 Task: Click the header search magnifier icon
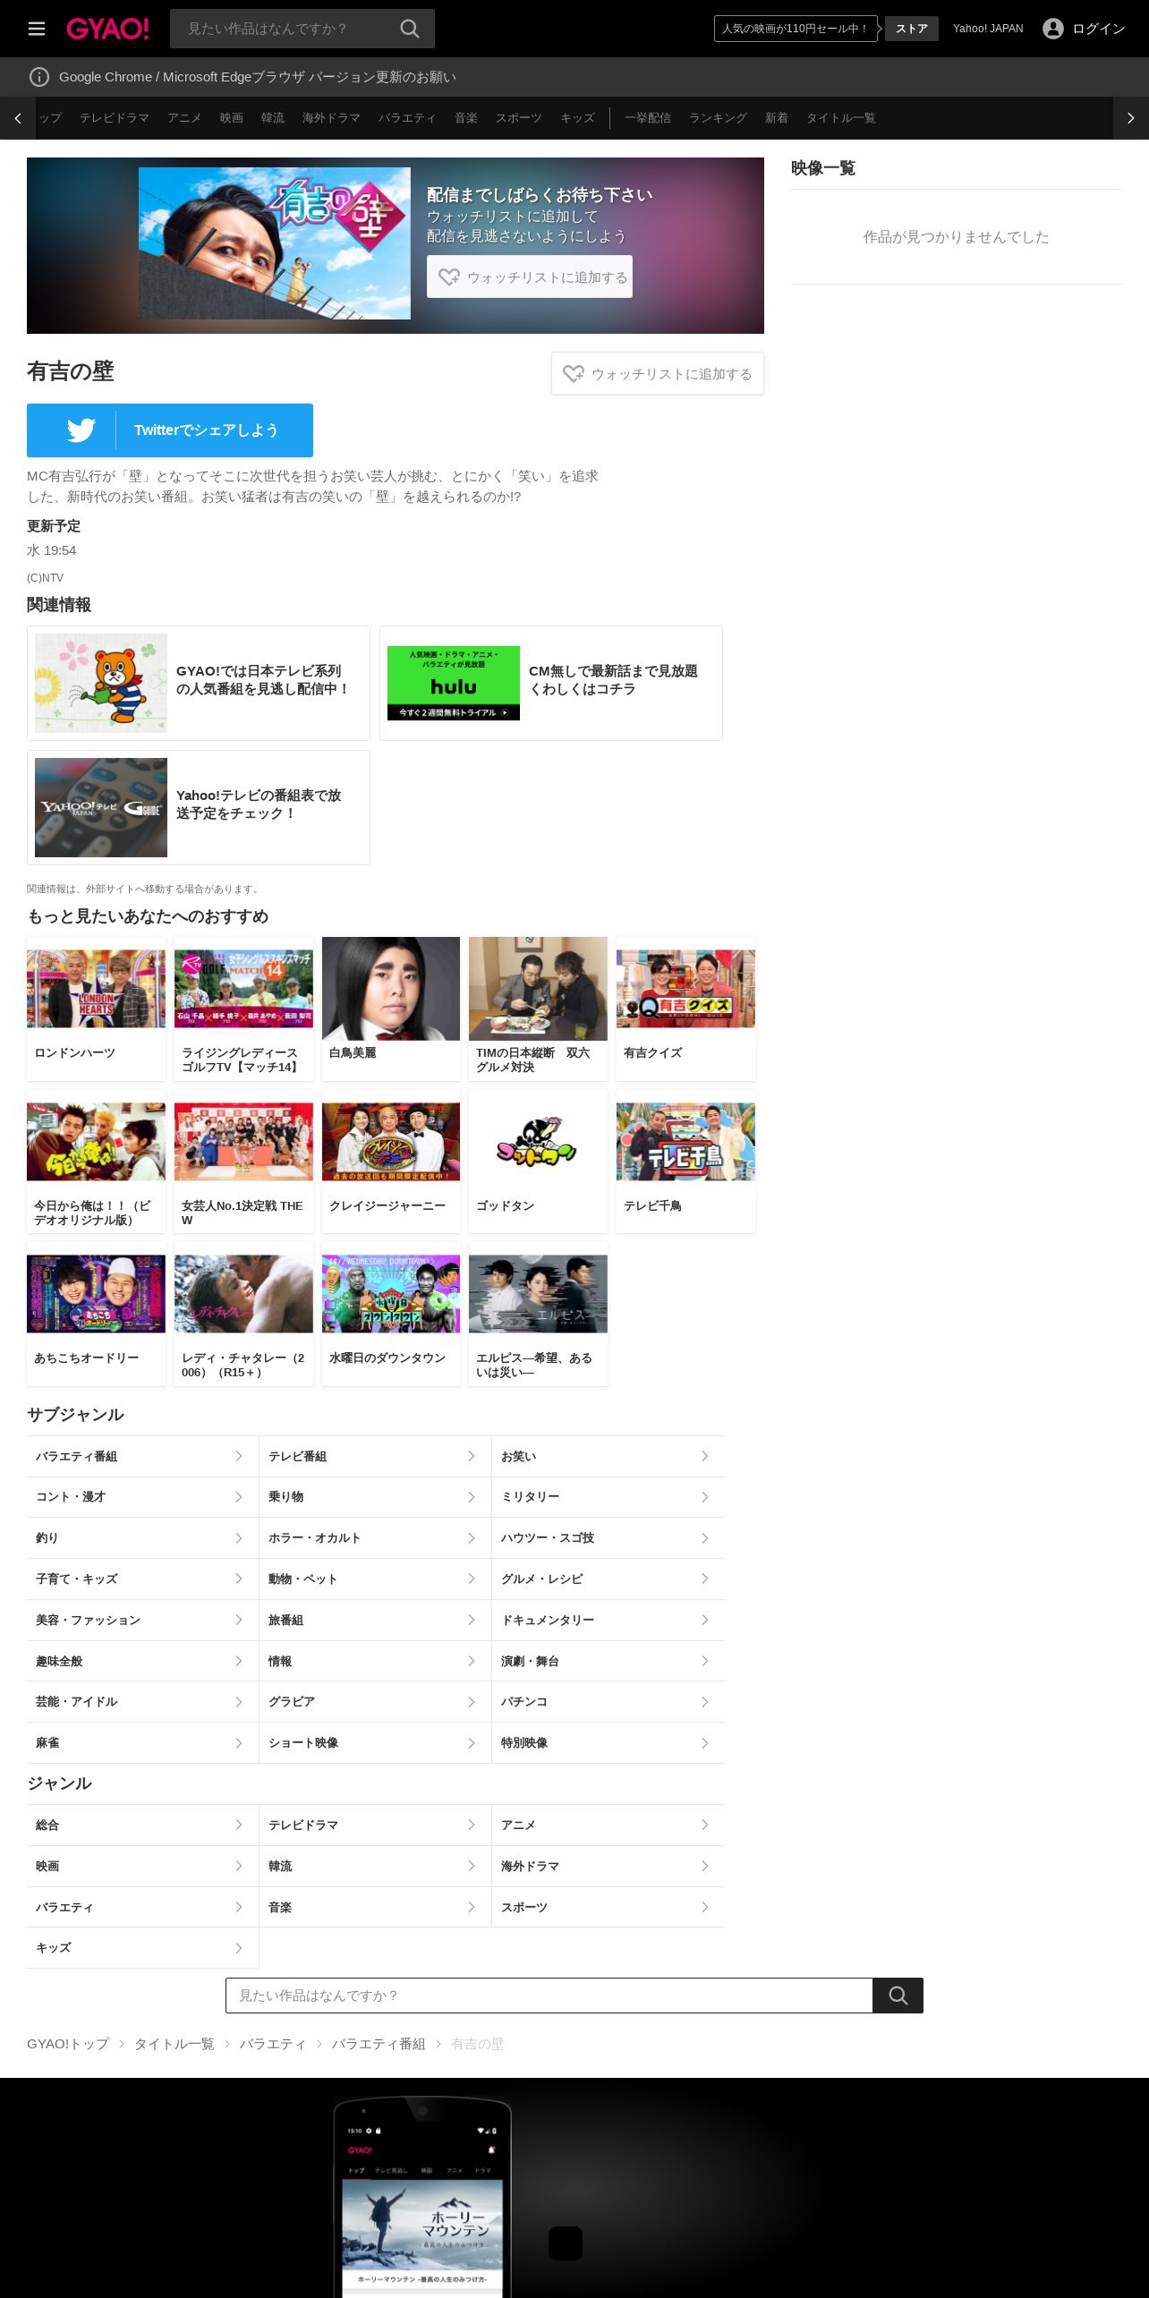[x=409, y=29]
